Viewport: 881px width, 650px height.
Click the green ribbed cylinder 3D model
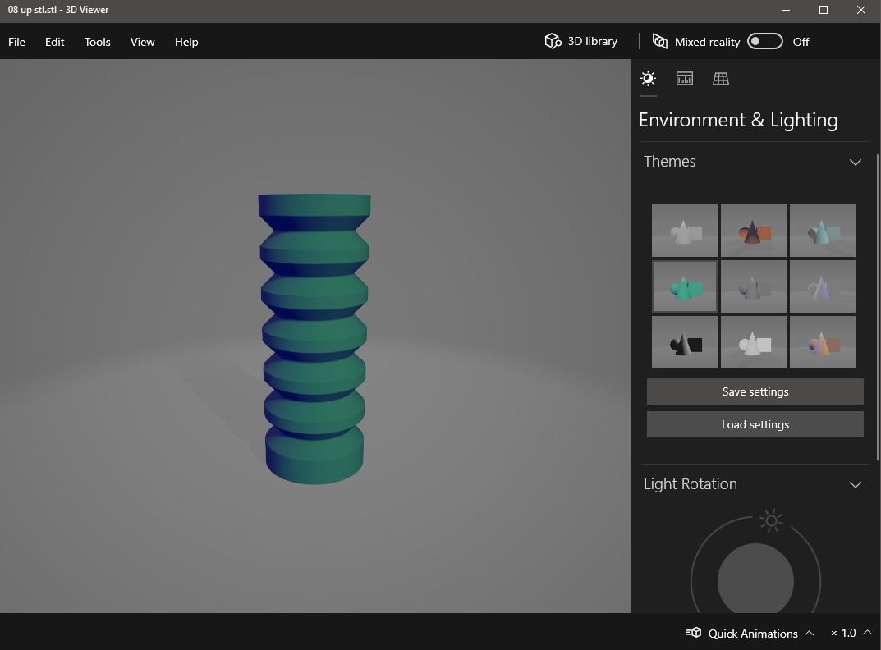[314, 339]
